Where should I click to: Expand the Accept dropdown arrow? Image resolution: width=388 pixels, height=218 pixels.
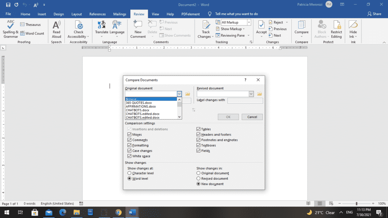[x=261, y=37]
